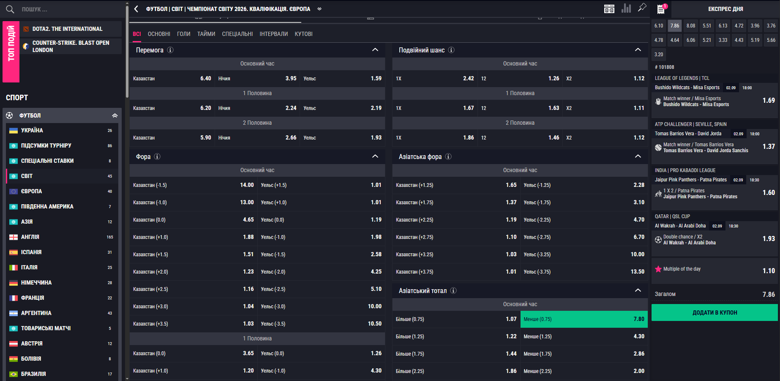The image size is (780, 381).
Task: Open the АНГЛІЯ football leagues
Action: pos(30,237)
